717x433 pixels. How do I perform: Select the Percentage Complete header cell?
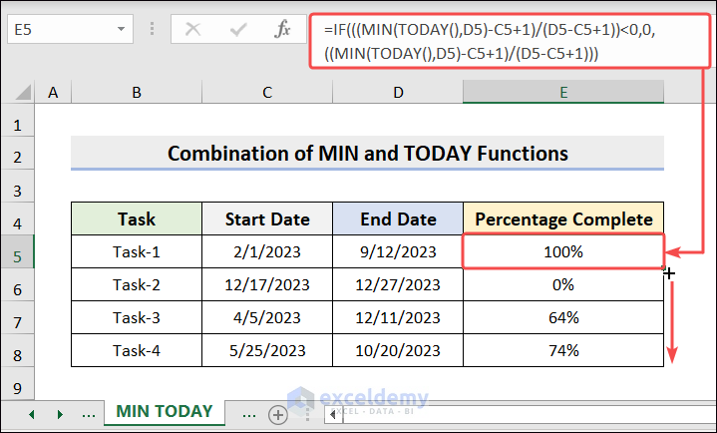pyautogui.click(x=563, y=219)
